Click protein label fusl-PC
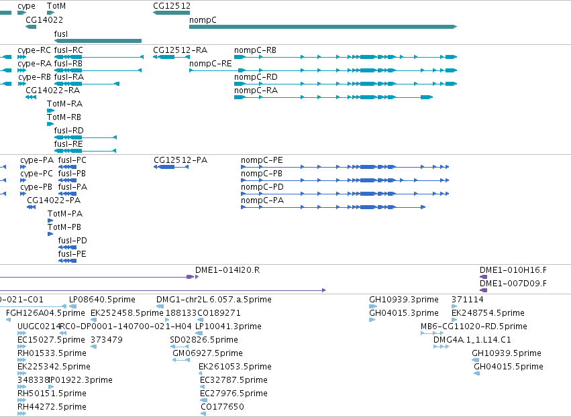The height and width of the screenshot is (417, 571). coord(72,160)
